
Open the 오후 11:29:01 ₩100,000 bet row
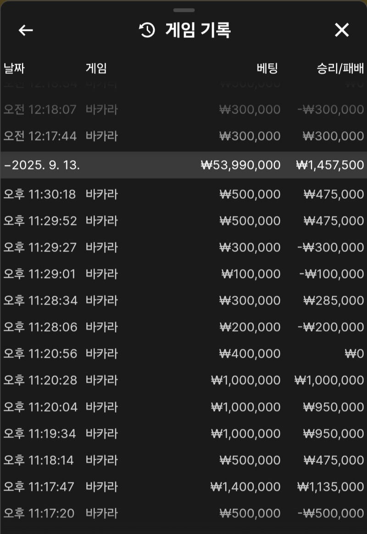click(x=183, y=274)
